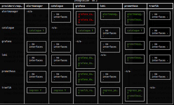Select the 'loki' column header
This screenshot has height=105, width=174.
110,6
